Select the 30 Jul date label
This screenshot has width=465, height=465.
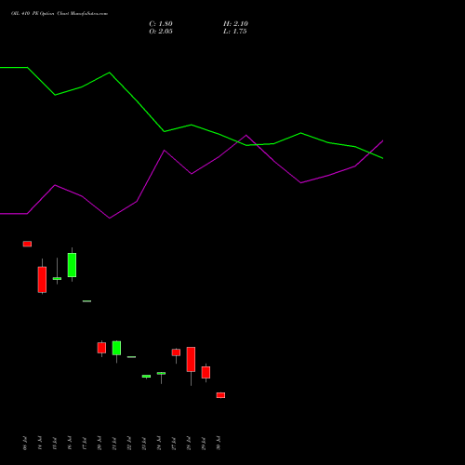[x=219, y=443]
